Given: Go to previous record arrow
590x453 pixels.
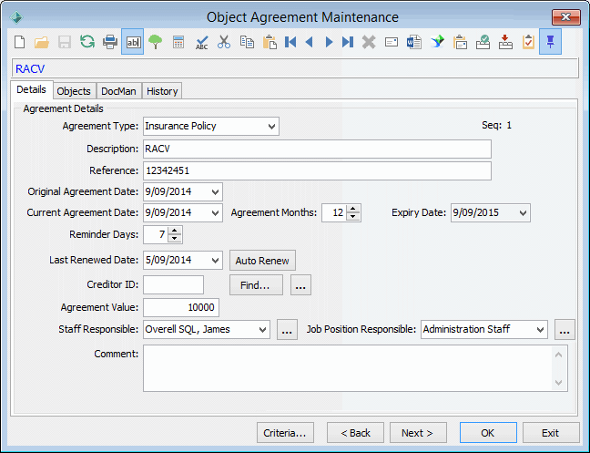Looking at the screenshot, I should (x=310, y=42).
